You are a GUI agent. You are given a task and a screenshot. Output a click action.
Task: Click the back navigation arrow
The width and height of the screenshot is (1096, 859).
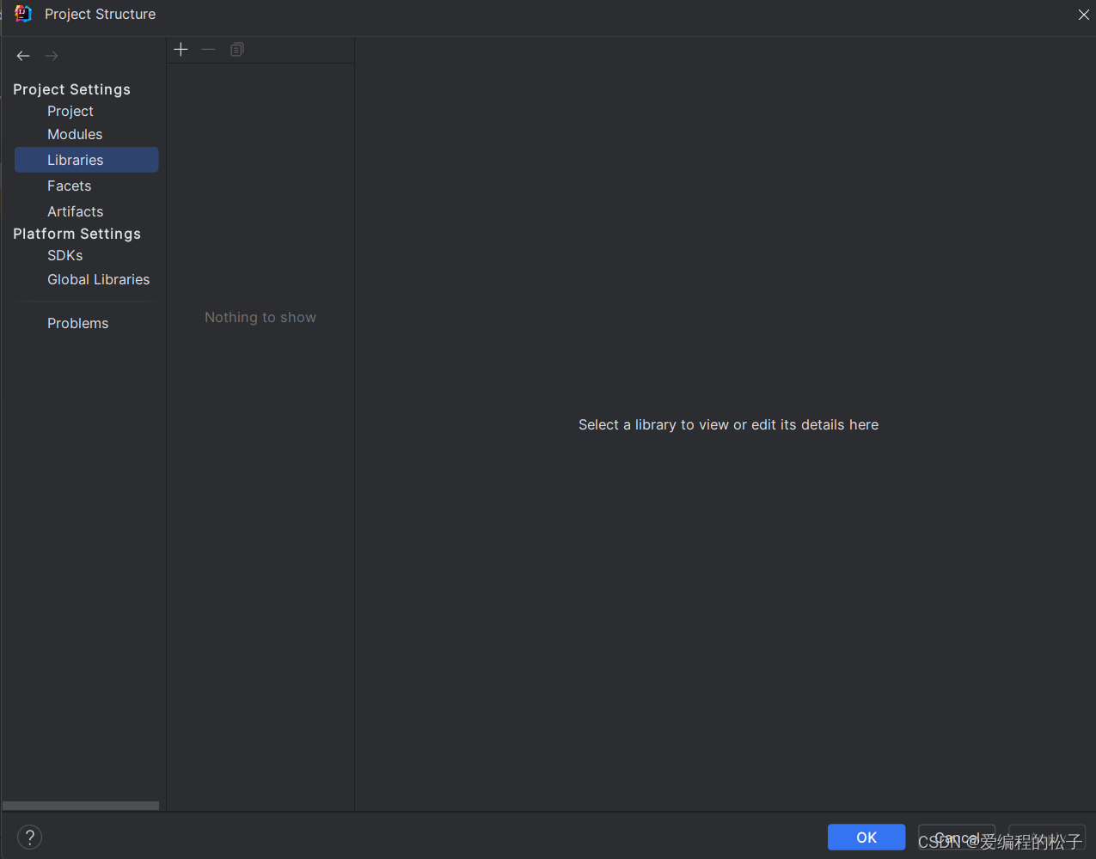[x=23, y=56]
